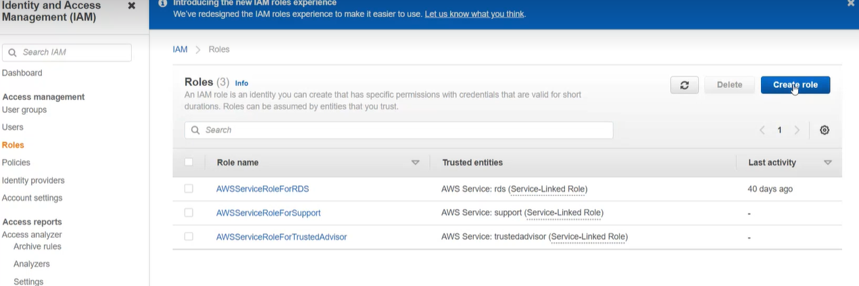Sort by Role name column arrow

[416, 163]
